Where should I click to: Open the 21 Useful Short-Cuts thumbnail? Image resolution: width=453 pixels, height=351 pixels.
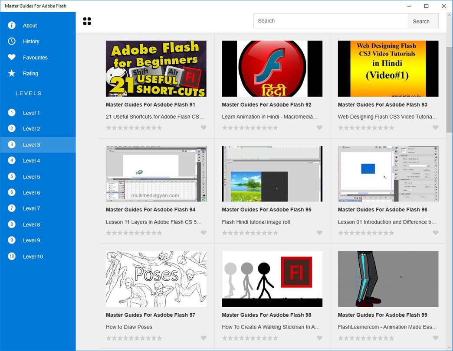(156, 68)
